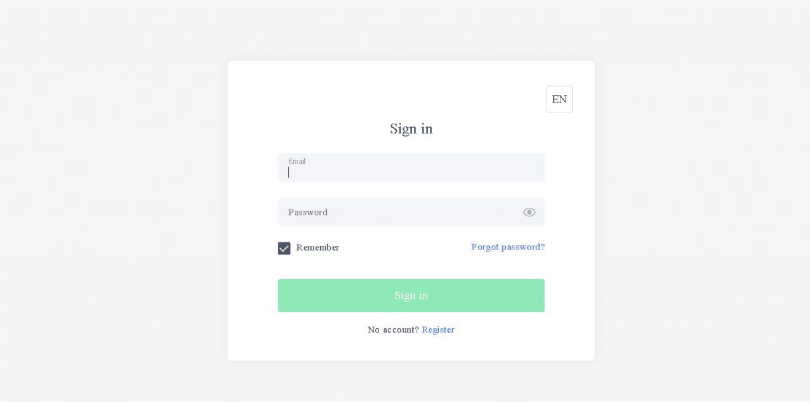810x402 pixels.
Task: Disable the Remember me option
Action: tap(284, 248)
